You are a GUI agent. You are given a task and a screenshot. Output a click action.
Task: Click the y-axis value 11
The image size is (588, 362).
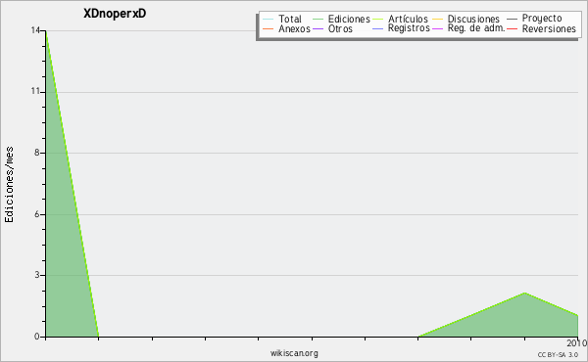(x=35, y=91)
